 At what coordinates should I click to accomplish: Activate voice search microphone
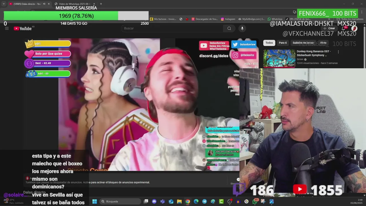[x=242, y=28]
